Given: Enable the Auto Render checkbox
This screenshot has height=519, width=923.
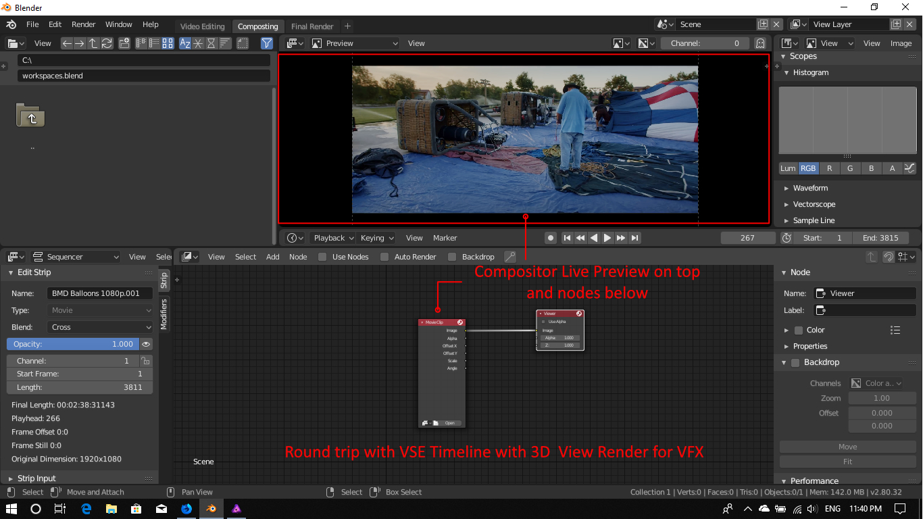Looking at the screenshot, I should point(384,257).
